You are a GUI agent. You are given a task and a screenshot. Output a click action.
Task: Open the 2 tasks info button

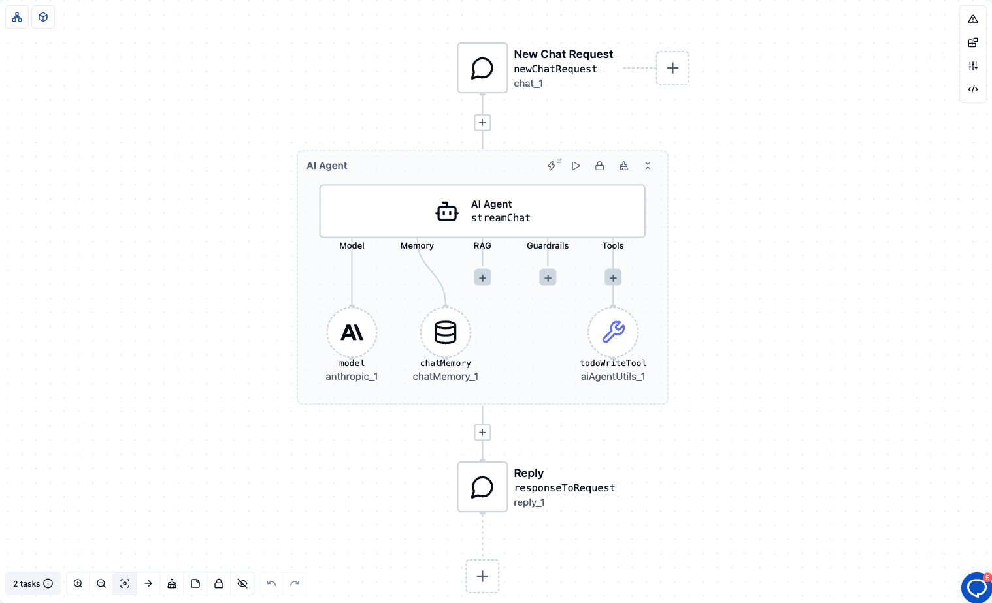(x=33, y=583)
